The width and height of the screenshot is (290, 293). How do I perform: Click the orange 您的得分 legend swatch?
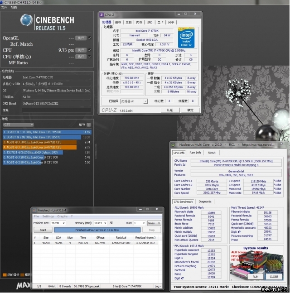(x=5, y=275)
